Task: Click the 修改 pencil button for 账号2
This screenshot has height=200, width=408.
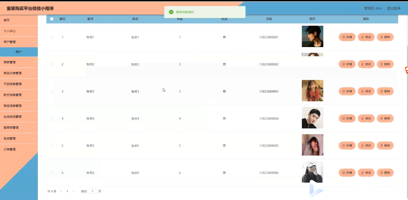Action: (366, 64)
